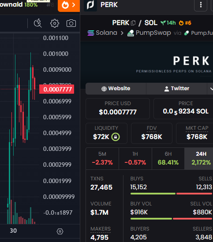The height and width of the screenshot is (242, 213).
Task: Click the liquidity lock icon
Action: click(116, 137)
